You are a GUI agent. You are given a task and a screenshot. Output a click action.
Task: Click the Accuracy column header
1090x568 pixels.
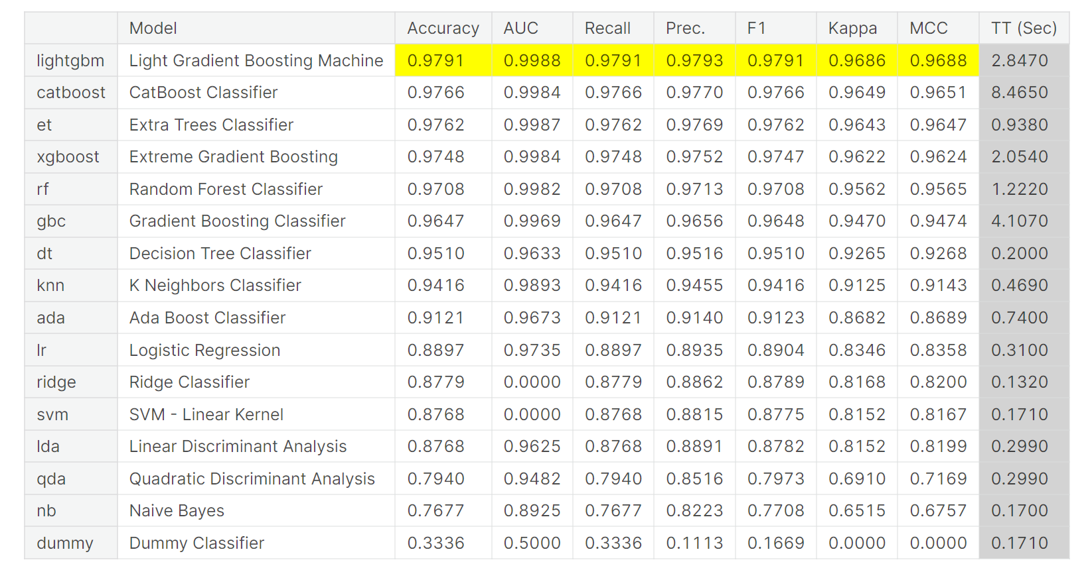point(443,28)
